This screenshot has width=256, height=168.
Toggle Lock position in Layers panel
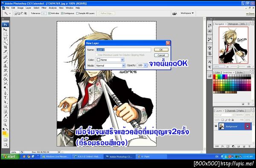(229, 120)
